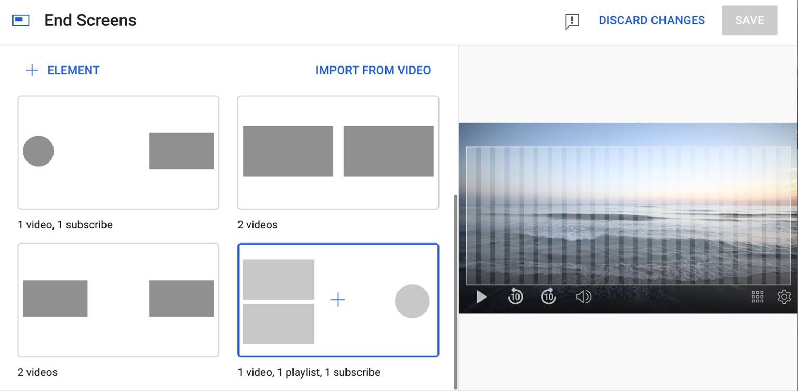The width and height of the screenshot is (798, 391).
Task: Send feedback using the exclamation speech bubble icon
Action: pos(571,21)
